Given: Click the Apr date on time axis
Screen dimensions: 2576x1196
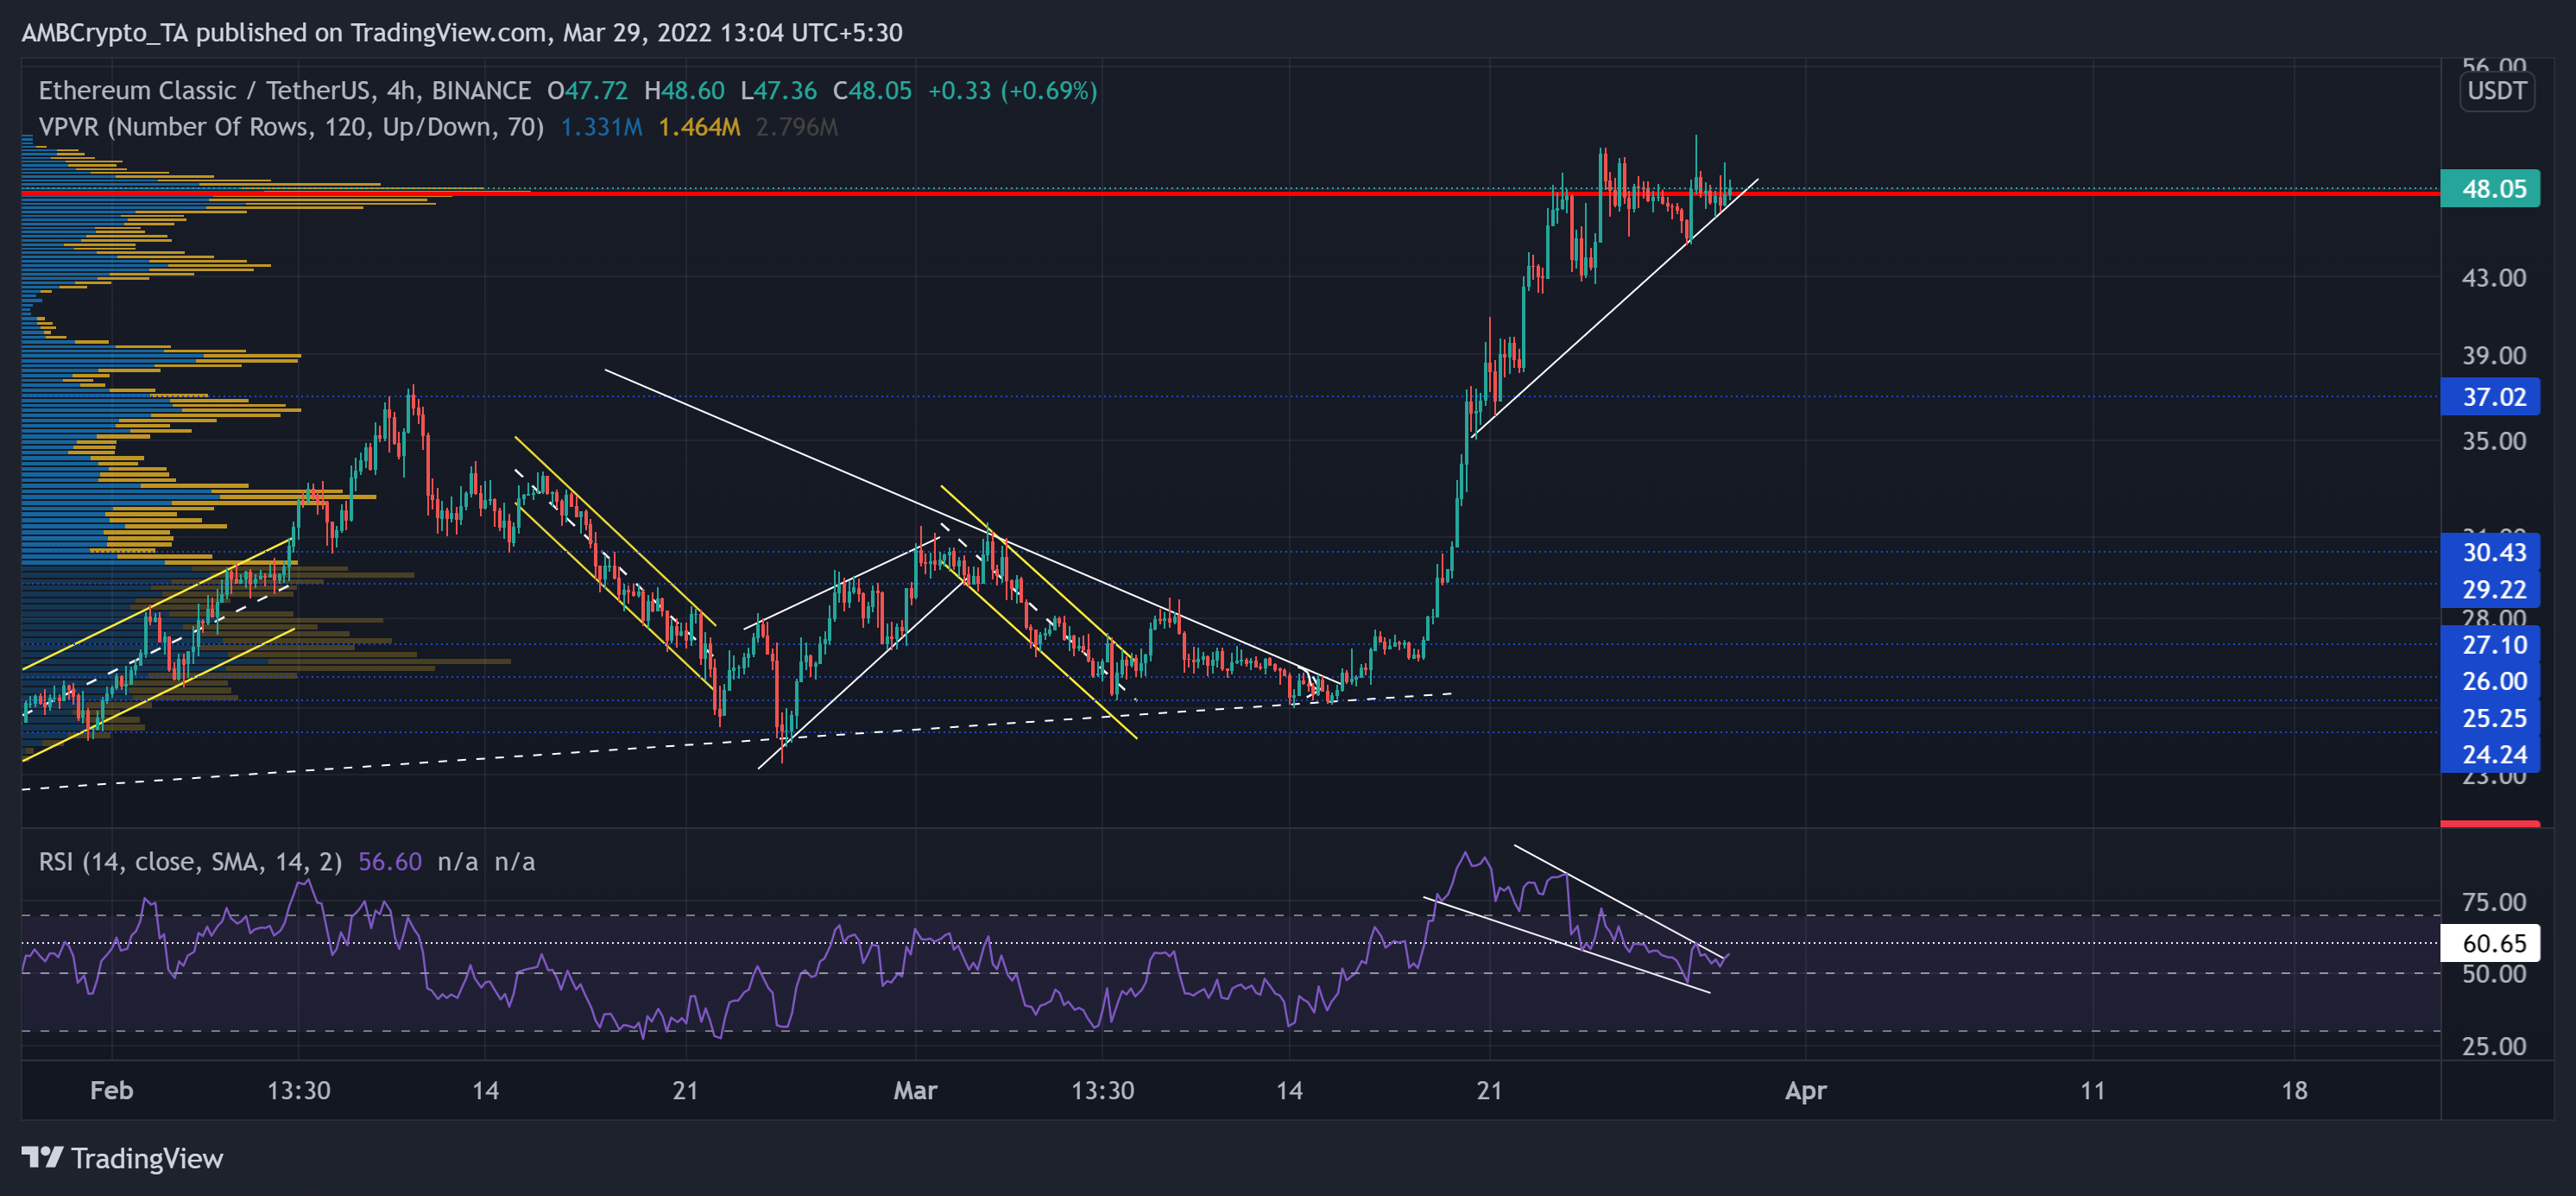Looking at the screenshot, I should click(x=1805, y=1090).
